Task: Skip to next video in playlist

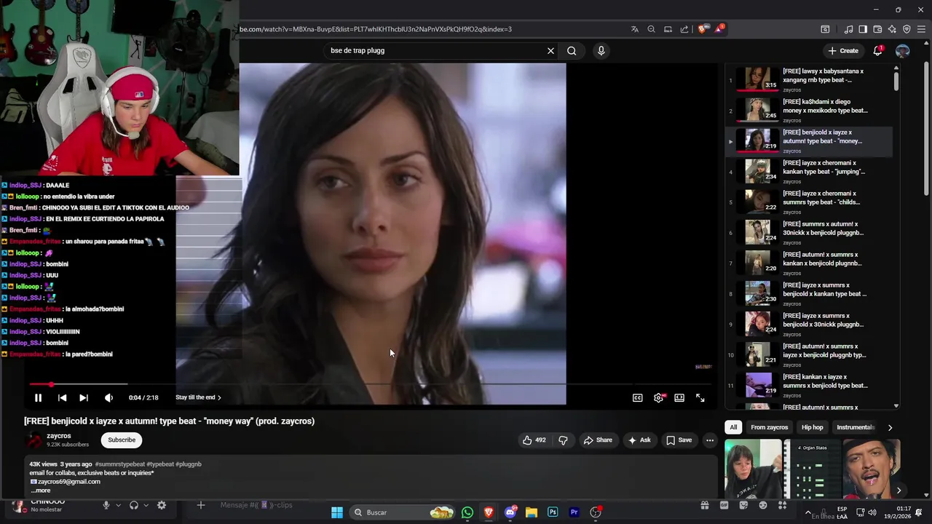Action: pos(84,397)
